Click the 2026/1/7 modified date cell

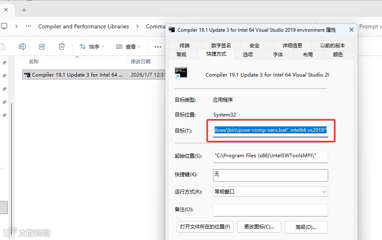148,75
